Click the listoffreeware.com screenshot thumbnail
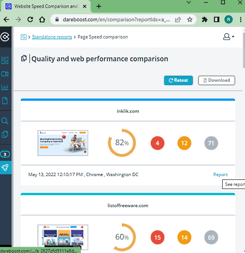This screenshot has width=245, height=253. 63,237
